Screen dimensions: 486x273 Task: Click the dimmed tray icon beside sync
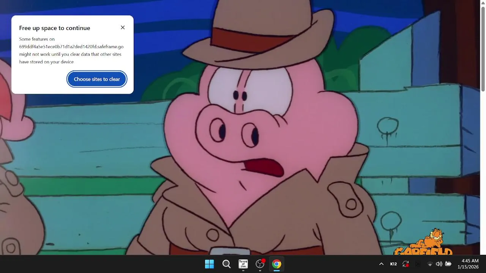click(x=418, y=264)
